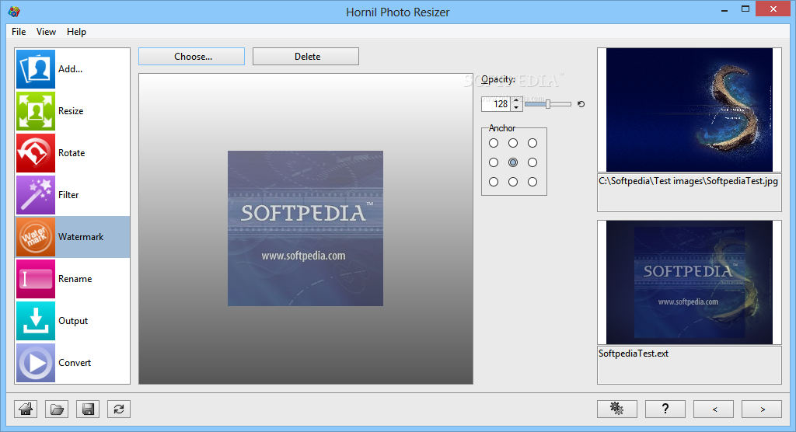Open the View menu
The height and width of the screenshot is (432, 796).
click(46, 32)
